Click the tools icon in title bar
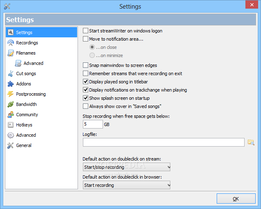The image size is (261, 209). coord(7,6)
